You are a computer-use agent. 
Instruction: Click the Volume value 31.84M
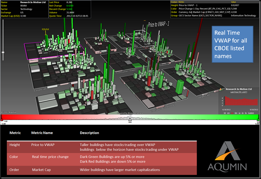(x=70, y=13)
